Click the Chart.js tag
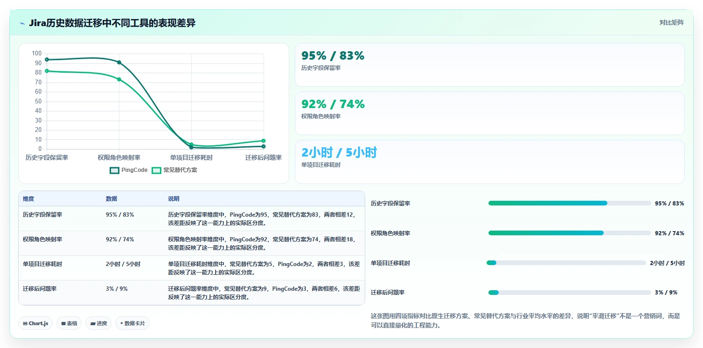The image size is (703, 348). [35, 323]
